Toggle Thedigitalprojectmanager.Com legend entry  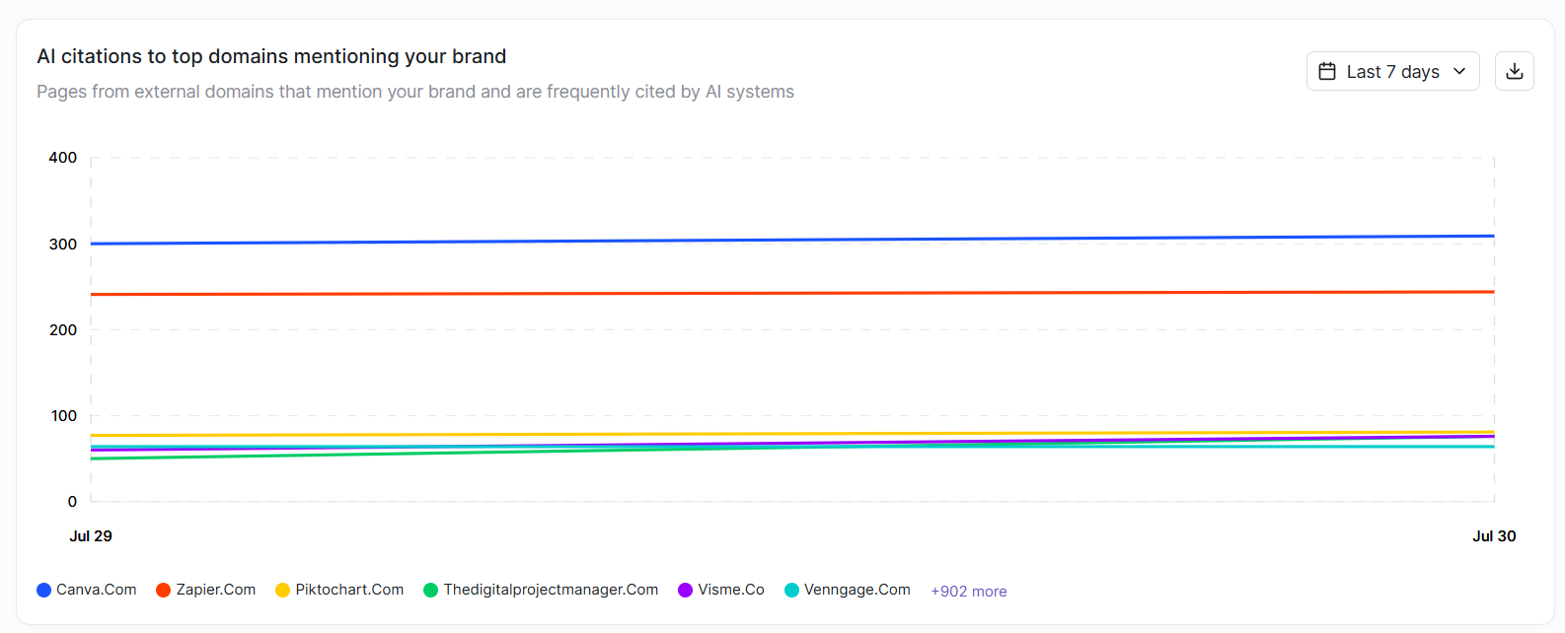[x=541, y=590]
